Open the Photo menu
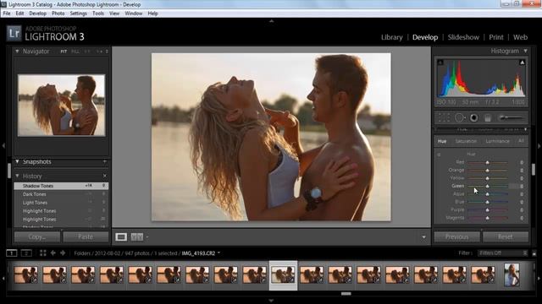 (x=58, y=14)
